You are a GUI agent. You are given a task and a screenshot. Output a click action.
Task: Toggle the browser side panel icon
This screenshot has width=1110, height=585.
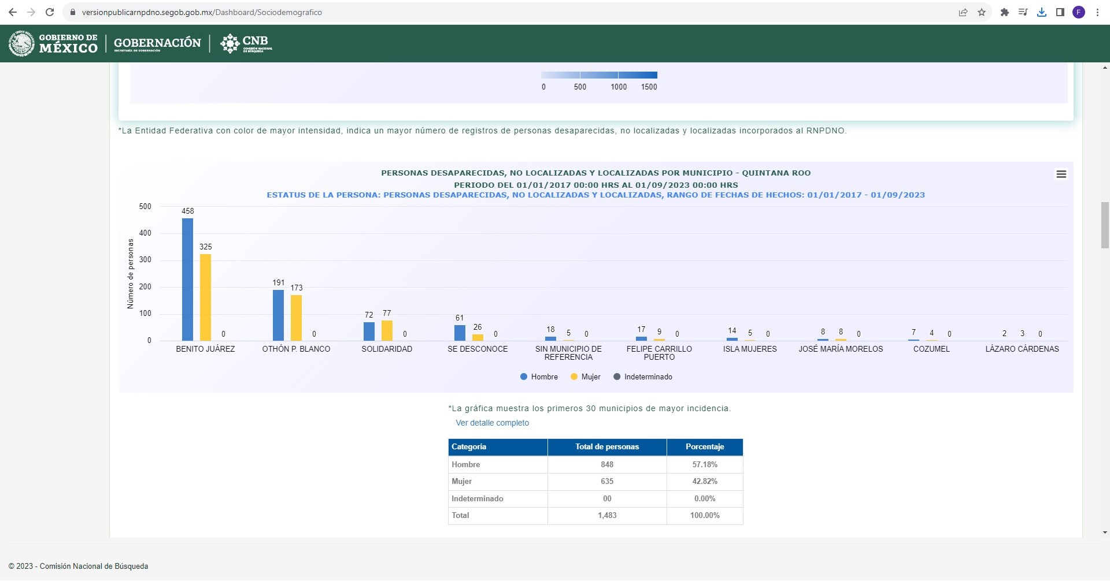[1060, 12]
